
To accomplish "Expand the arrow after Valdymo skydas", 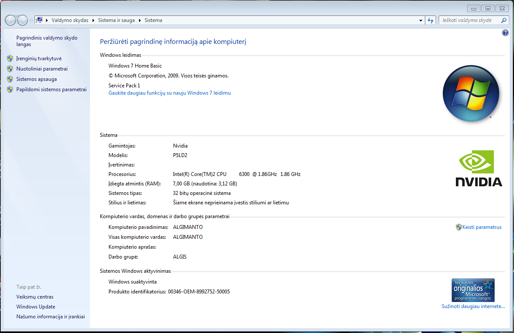I will [x=93, y=20].
